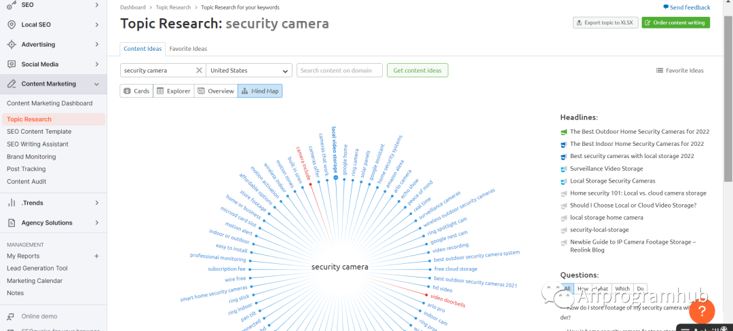Click the Search content on domain field
Viewport: 733px width, 331px height.
[x=339, y=71]
